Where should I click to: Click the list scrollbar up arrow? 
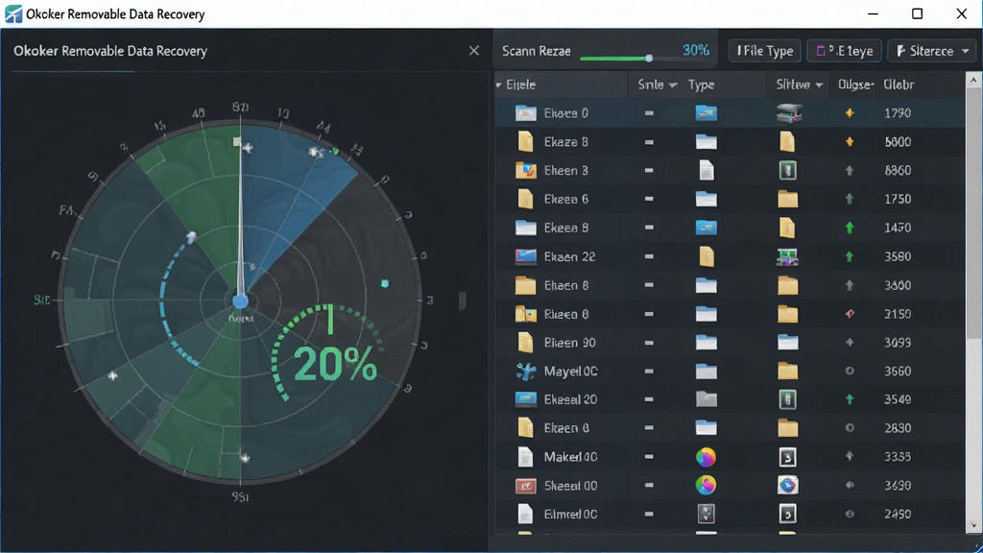point(973,81)
